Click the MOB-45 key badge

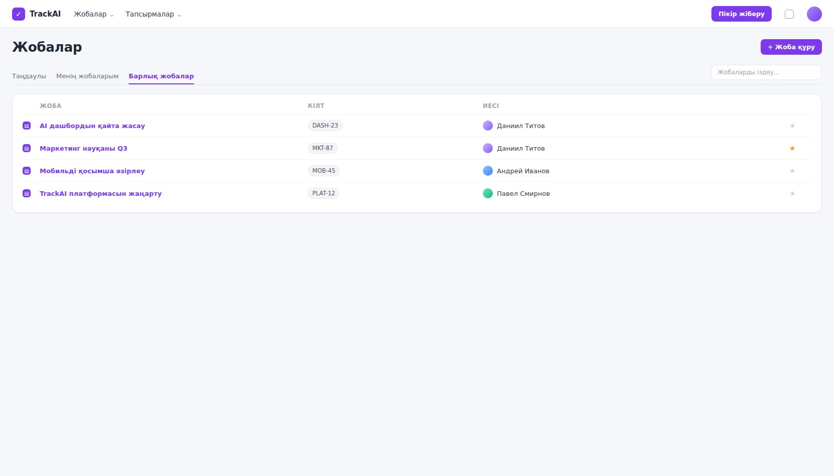(x=324, y=171)
